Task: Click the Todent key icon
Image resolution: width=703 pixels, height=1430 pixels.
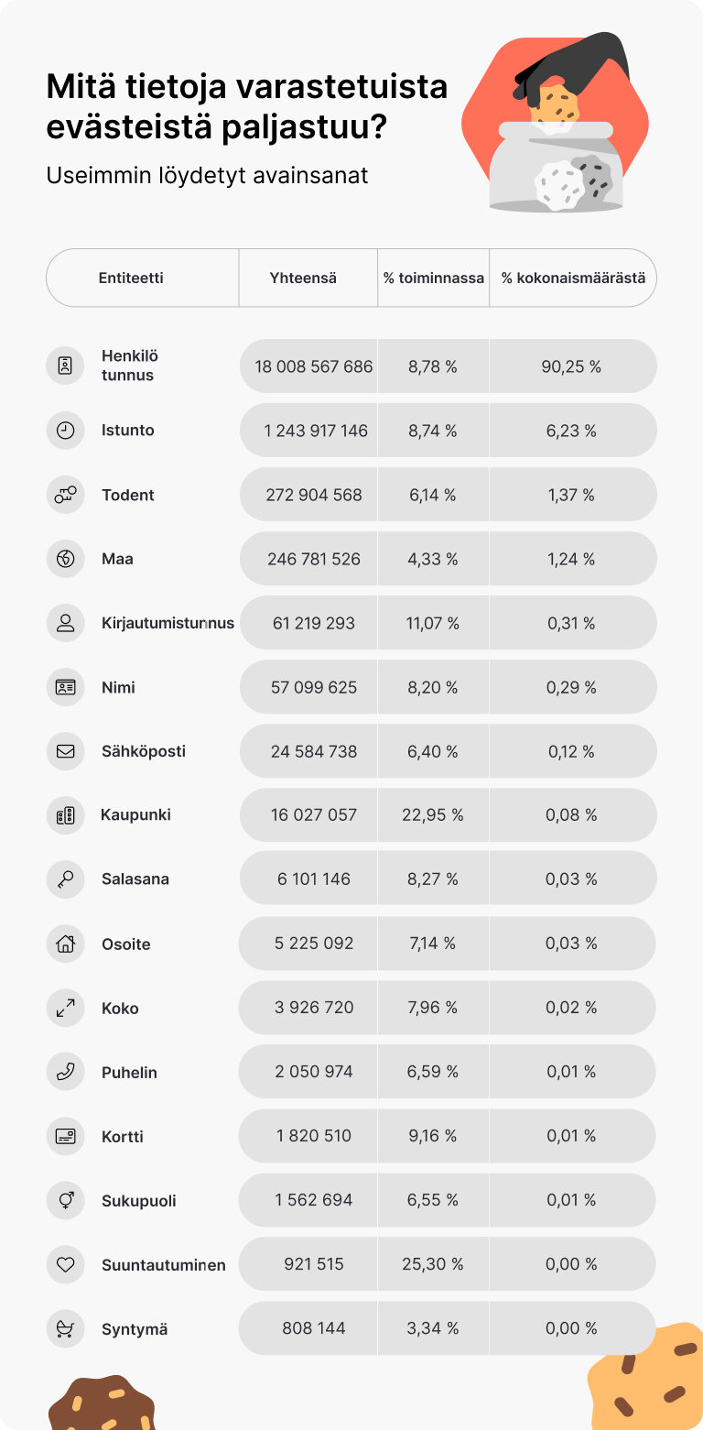Action: pyautogui.click(x=65, y=495)
